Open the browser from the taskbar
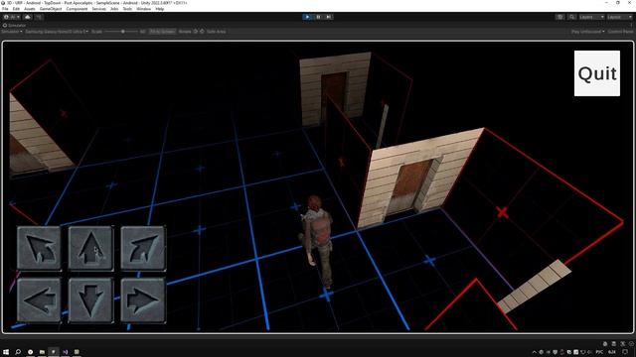 coord(31,352)
